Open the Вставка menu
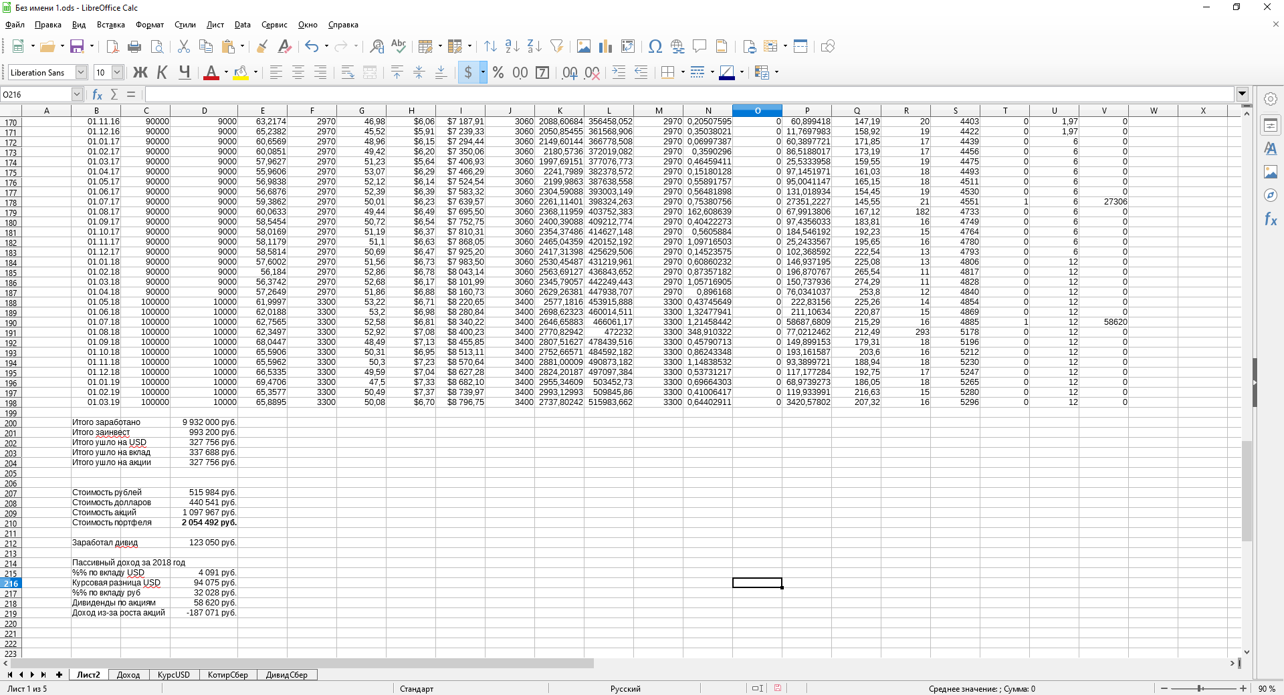 pos(111,25)
